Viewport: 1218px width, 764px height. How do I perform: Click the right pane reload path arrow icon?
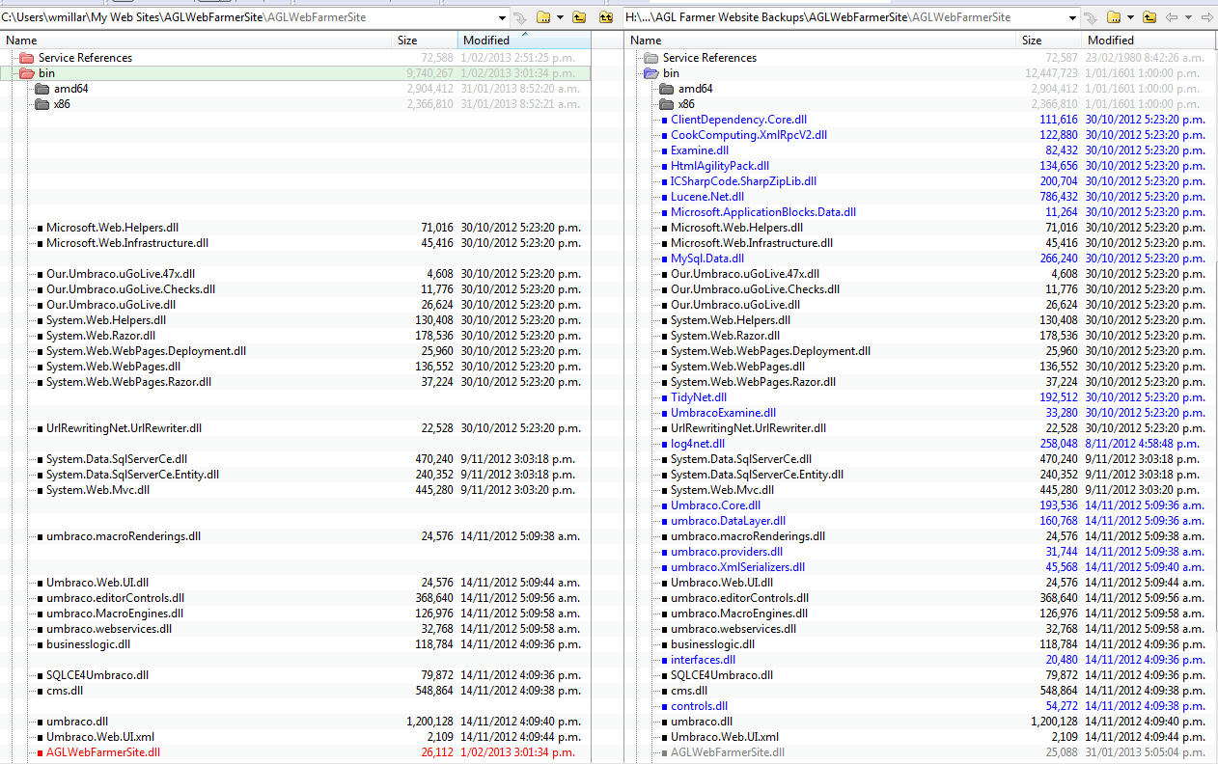click(x=1090, y=17)
